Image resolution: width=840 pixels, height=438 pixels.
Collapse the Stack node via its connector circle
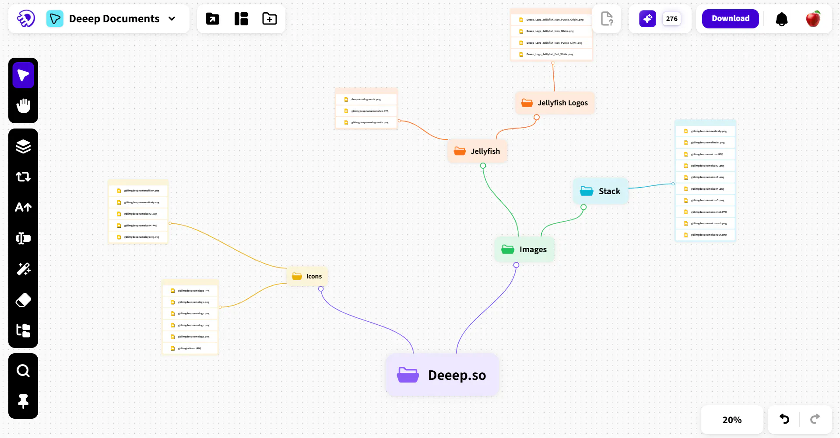tap(583, 207)
